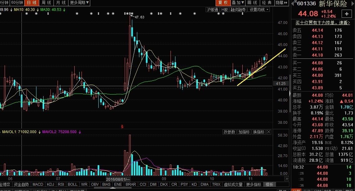
Task: Select the CR indicator tab
Action: pyautogui.click(x=174, y=184)
